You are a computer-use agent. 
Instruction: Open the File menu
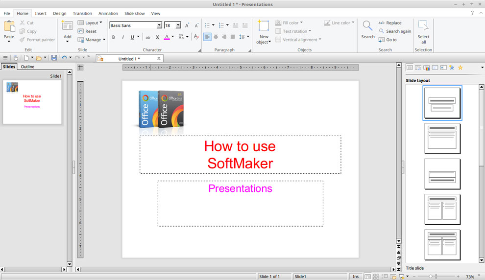click(7, 13)
